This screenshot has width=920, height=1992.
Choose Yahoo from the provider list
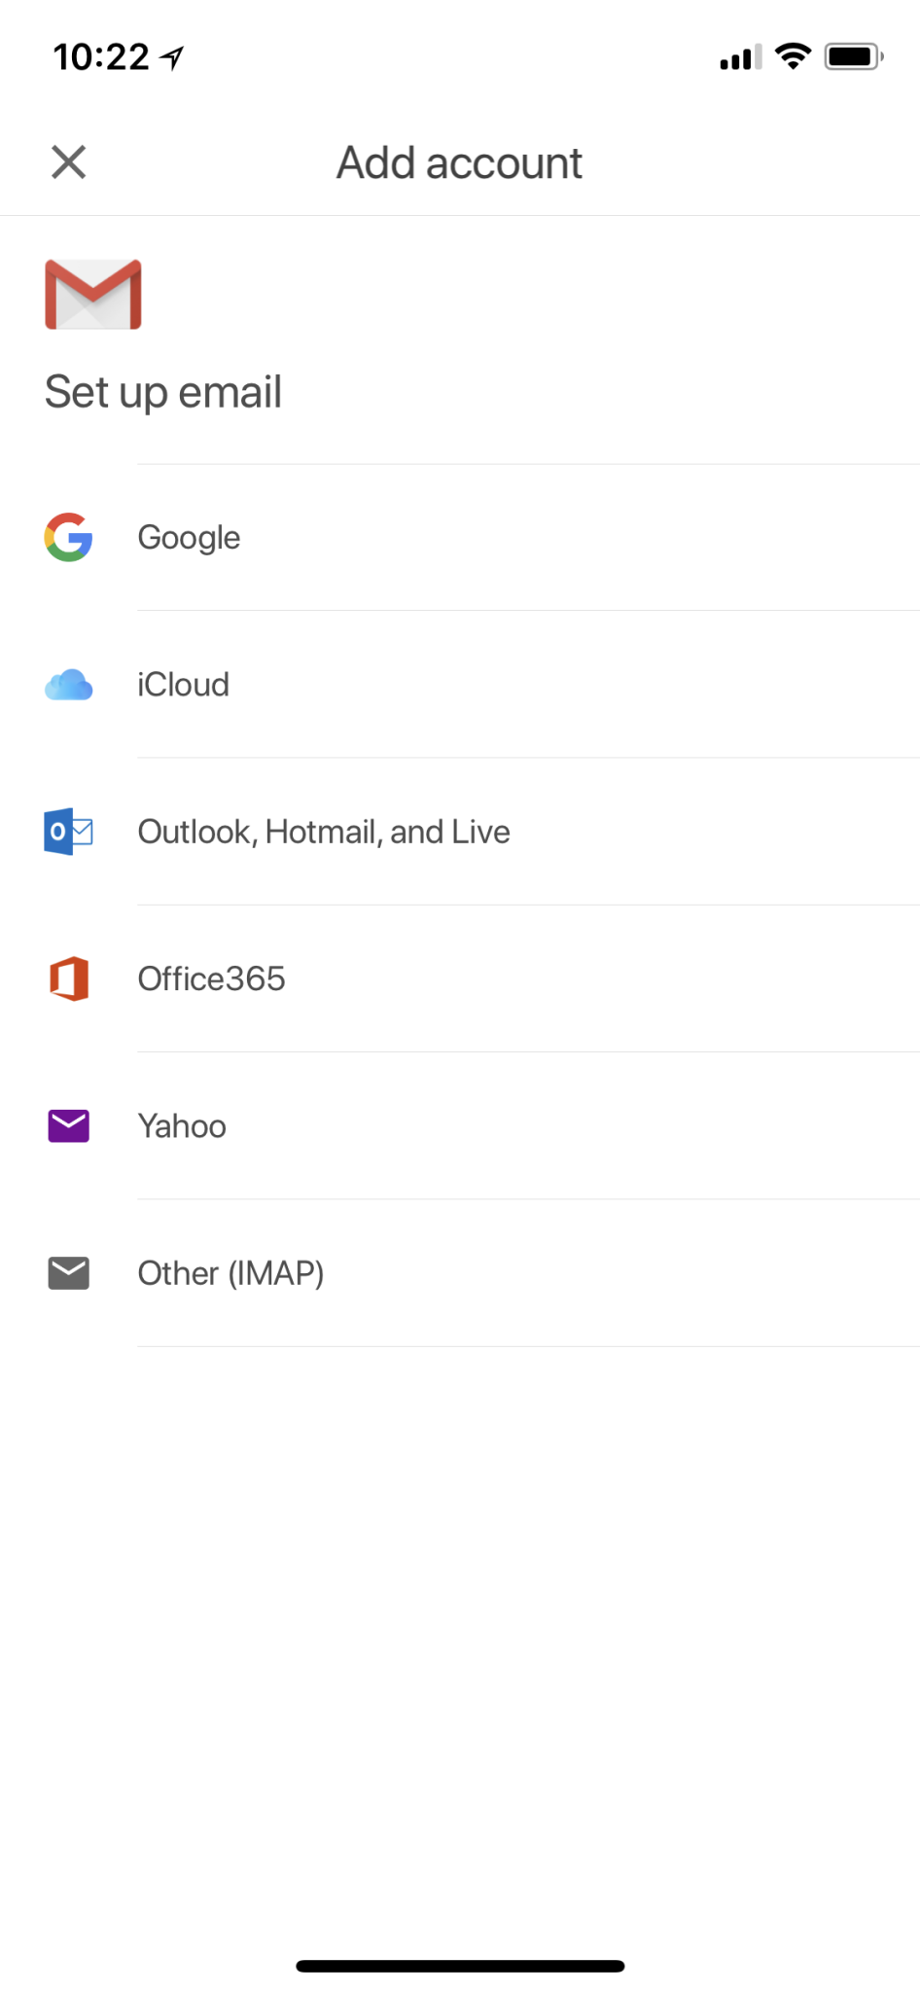coord(460,1126)
